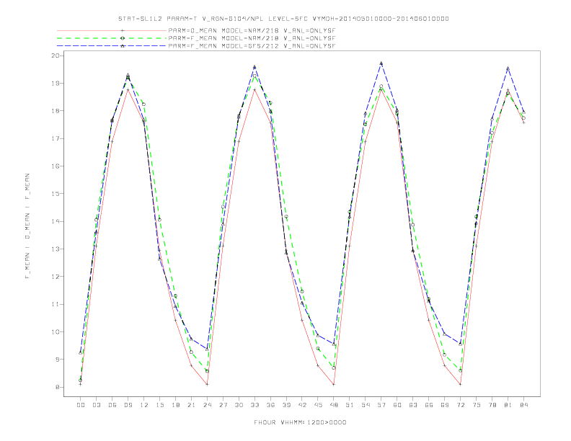
Task: Click x-axis forecast hour label 09
Action: click(128, 405)
